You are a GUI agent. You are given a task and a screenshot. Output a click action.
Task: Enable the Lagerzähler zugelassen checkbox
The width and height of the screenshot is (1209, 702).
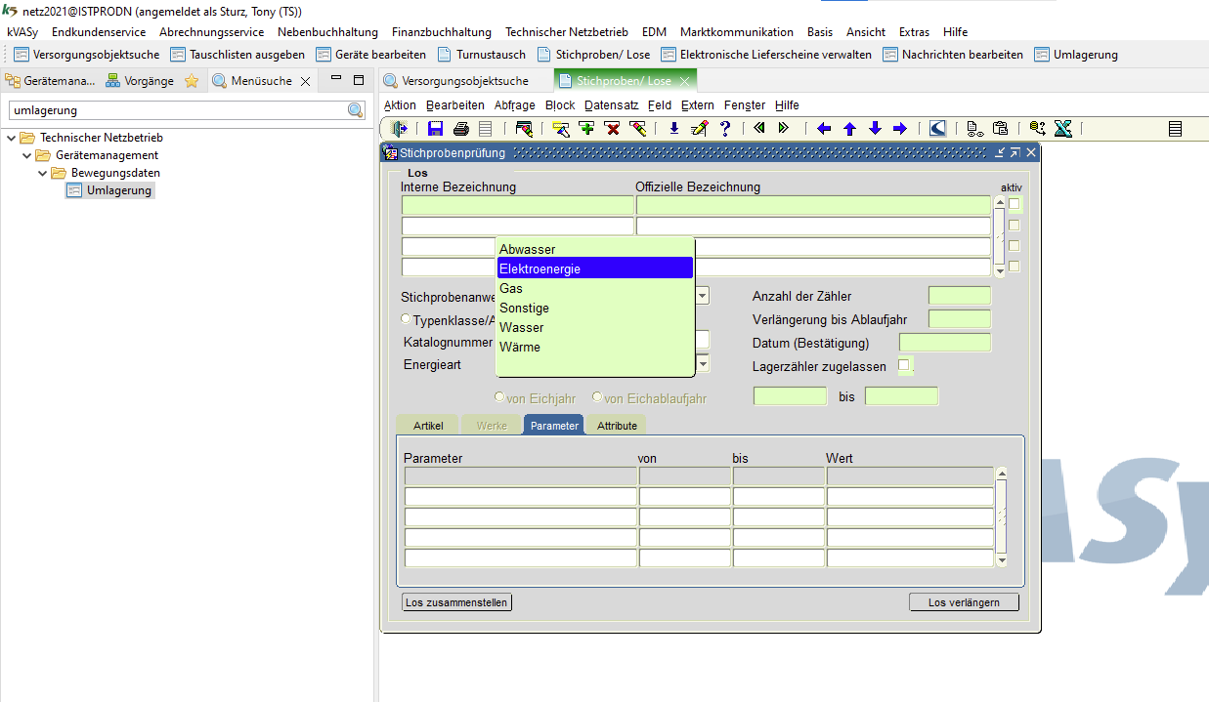point(904,365)
